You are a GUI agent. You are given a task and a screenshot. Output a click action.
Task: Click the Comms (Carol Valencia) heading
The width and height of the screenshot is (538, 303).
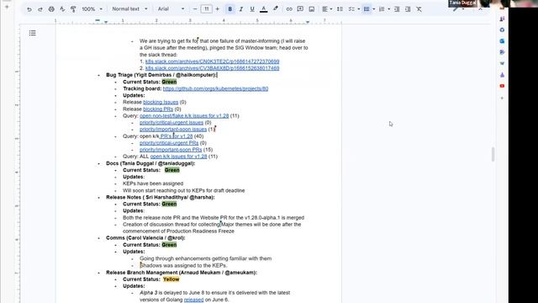click(x=145, y=237)
